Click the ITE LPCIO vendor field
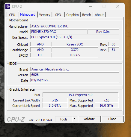Image resolution: width=131 pixels, height=137 pixels. pos(40,55)
